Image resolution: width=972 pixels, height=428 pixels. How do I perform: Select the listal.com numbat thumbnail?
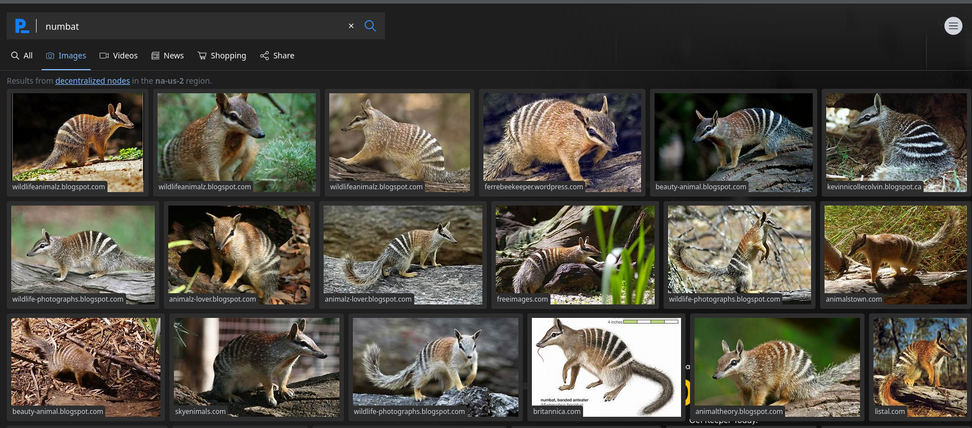click(919, 365)
